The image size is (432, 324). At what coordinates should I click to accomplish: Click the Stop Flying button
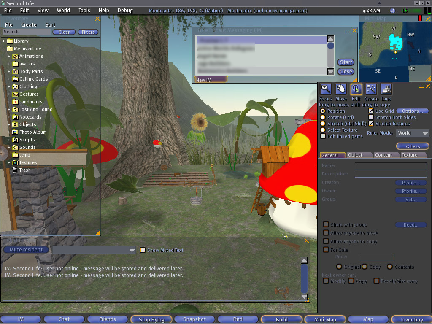[151, 319]
